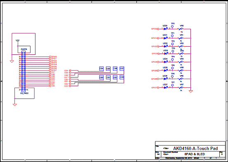228x162 pixels.
Task: Click the AKD4160-A-Touch Pad title text
Action: coord(195,148)
